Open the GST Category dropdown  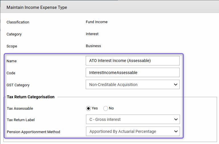(x=132, y=85)
